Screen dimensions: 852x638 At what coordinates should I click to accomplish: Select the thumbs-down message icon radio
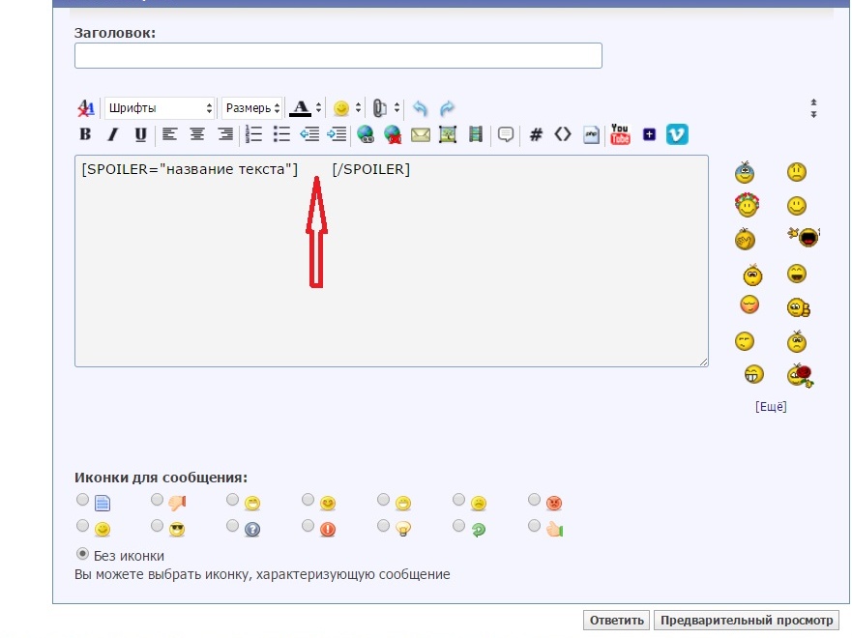tap(157, 500)
